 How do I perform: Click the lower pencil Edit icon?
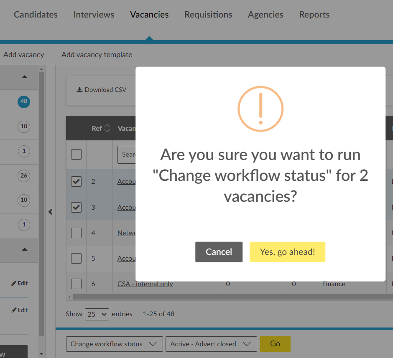tap(14, 310)
